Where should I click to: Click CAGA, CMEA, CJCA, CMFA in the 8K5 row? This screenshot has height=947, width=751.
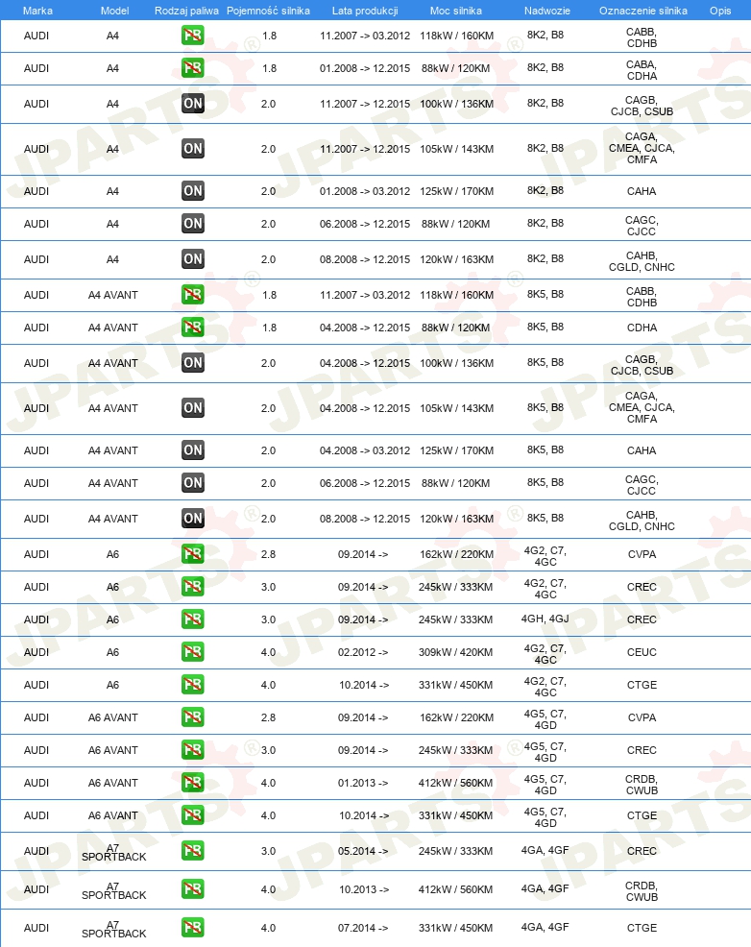click(642, 407)
